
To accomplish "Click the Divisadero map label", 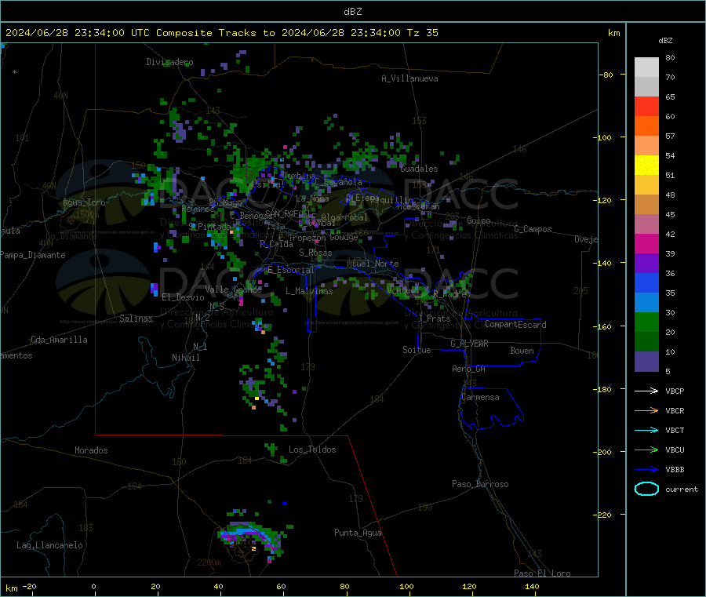I will (x=169, y=62).
